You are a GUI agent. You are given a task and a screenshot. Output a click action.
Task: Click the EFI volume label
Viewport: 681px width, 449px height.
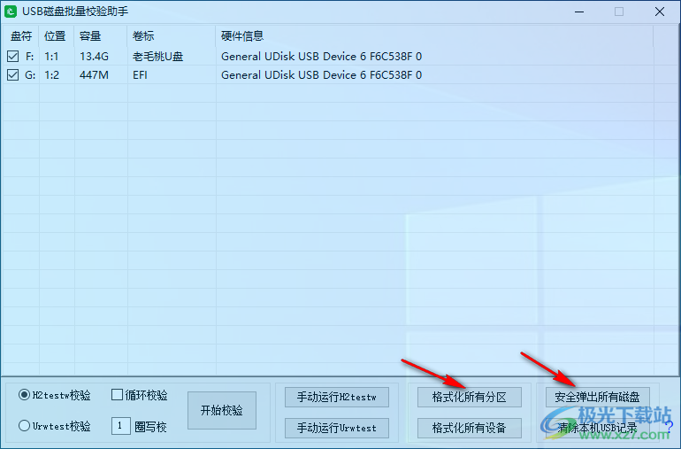(140, 74)
